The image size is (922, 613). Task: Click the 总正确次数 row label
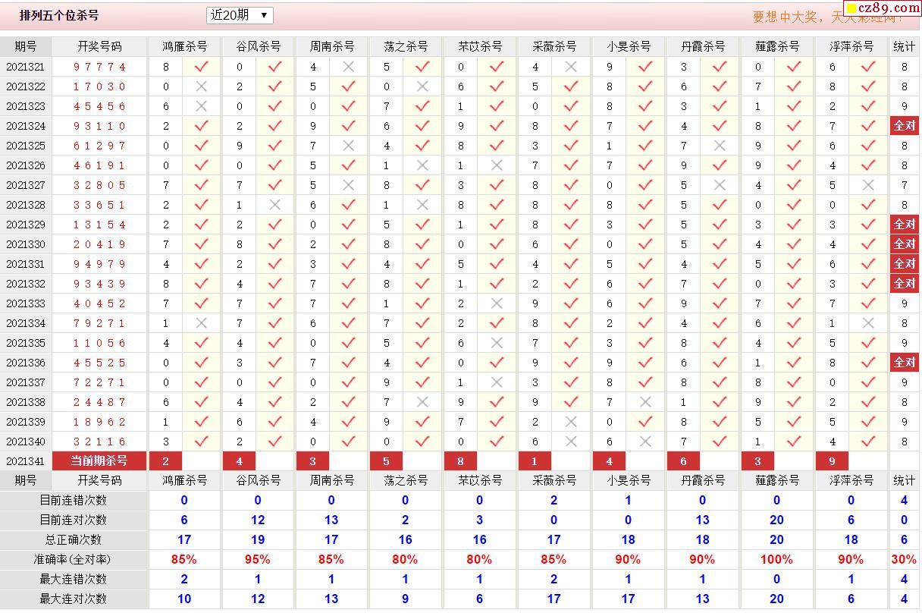74,539
